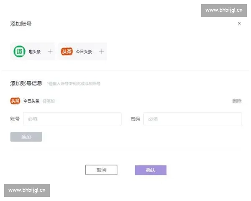Image resolution: width=251 pixels, height=201 pixels.
Task: Click the 添加账号 dialog title
Action: (21, 24)
